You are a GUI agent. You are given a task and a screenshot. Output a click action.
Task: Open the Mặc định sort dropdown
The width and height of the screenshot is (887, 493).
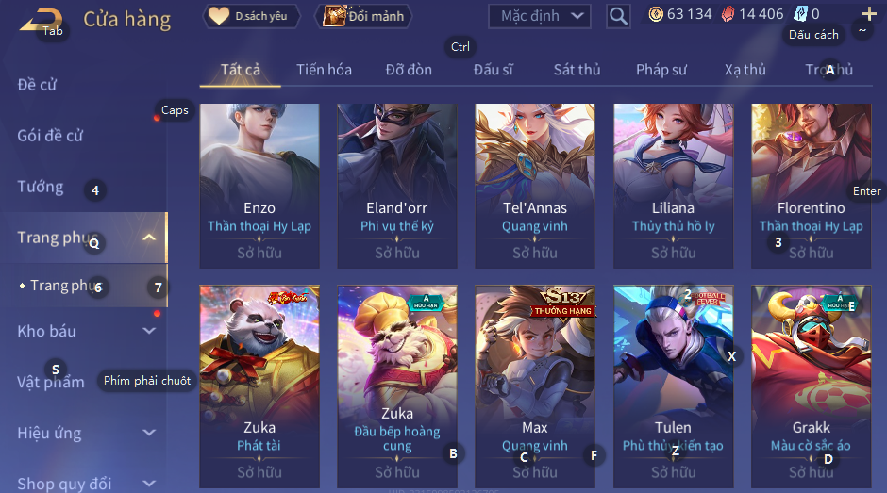point(539,16)
